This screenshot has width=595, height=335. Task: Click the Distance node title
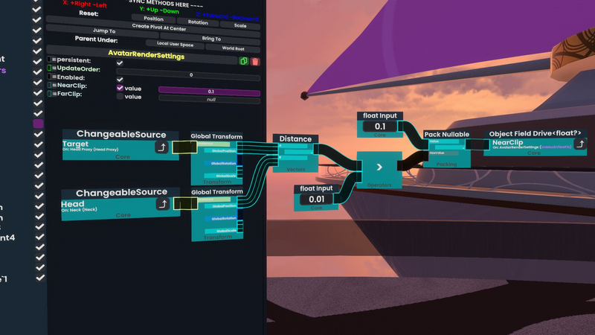point(295,139)
